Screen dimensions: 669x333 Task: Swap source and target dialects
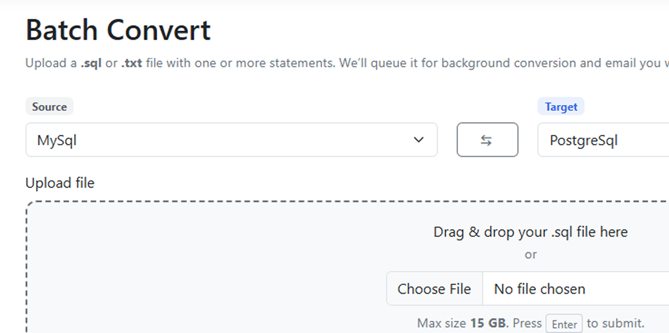487,140
